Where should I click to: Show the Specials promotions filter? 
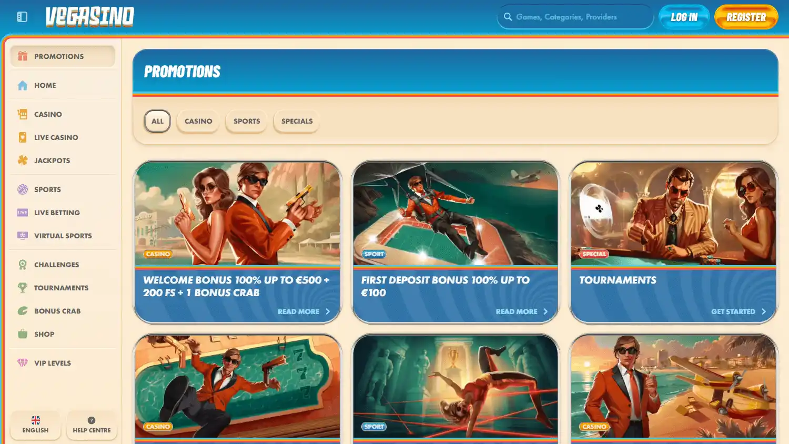[x=297, y=121]
